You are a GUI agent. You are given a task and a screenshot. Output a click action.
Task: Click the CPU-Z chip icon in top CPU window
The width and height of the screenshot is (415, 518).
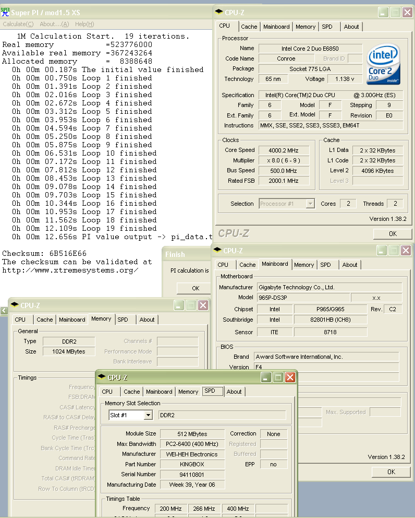219,12
